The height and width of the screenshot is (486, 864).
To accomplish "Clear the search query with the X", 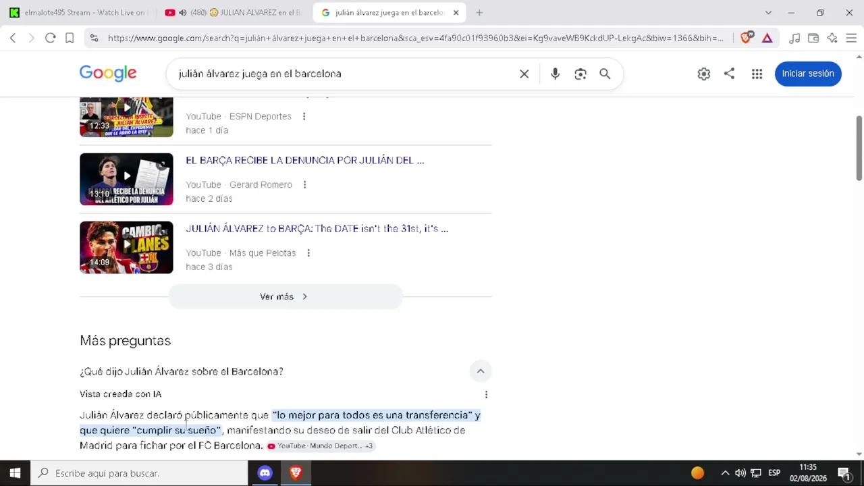I will tap(524, 74).
